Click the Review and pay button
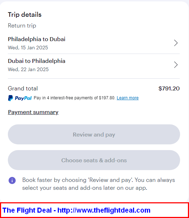Screen dimensions: 189x218 [x=94, y=134]
